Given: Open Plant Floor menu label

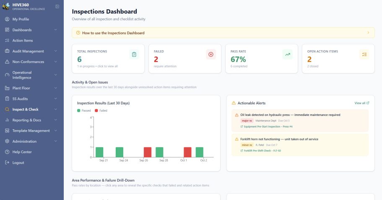Looking at the screenshot, I should (x=21, y=88).
